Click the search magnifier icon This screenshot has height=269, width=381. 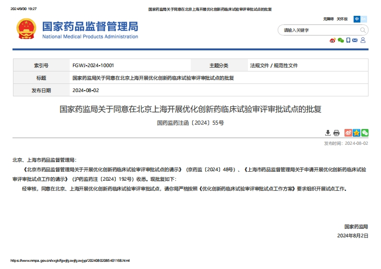point(363,30)
